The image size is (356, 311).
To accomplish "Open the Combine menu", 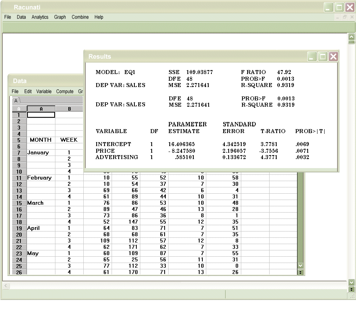I will [x=80, y=17].
